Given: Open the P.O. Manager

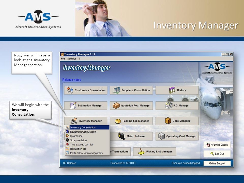Looking at the screenshot, I should click(x=177, y=105).
